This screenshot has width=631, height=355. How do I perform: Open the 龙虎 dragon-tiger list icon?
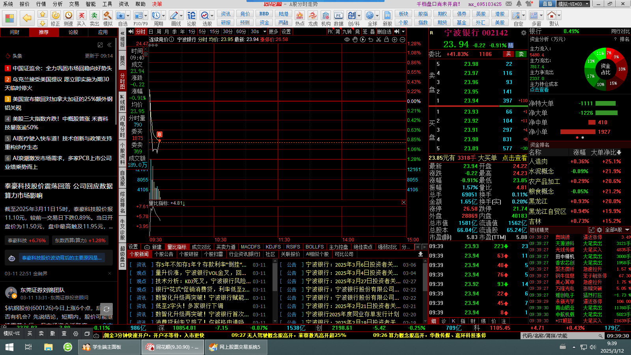tap(313, 18)
